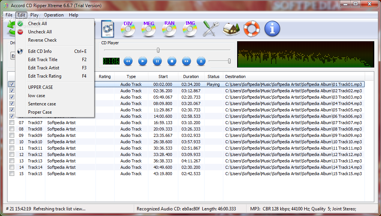Click the Recognized Audio CD status entry
The height and width of the screenshot is (216, 381).
(x=186, y=209)
